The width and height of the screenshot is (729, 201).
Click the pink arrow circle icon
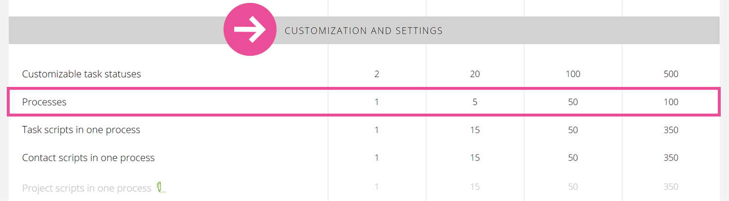coord(250,30)
